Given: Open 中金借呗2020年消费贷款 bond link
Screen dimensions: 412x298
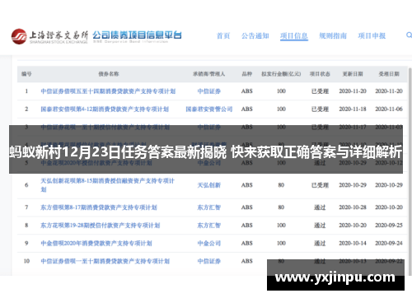Looking at the screenshot, I should [x=96, y=244].
